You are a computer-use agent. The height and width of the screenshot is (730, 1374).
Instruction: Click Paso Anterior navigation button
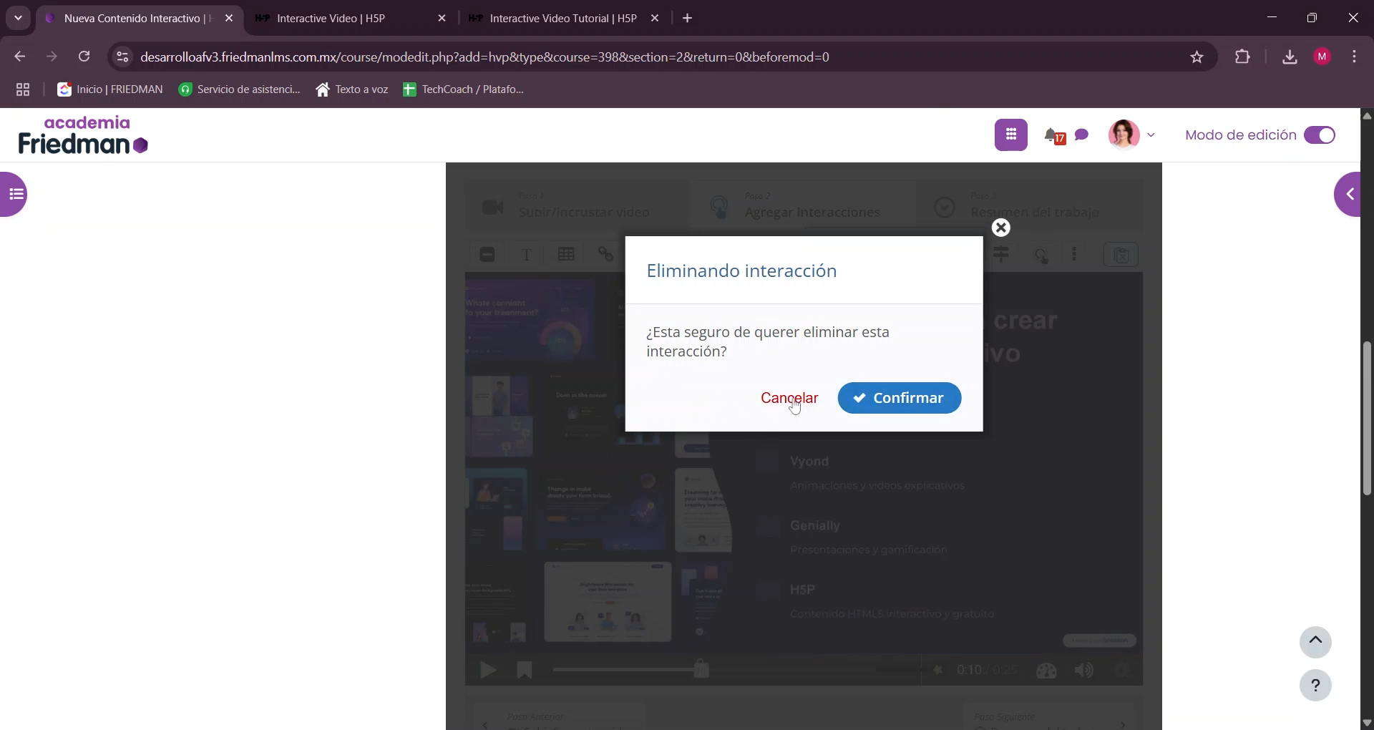(x=560, y=718)
